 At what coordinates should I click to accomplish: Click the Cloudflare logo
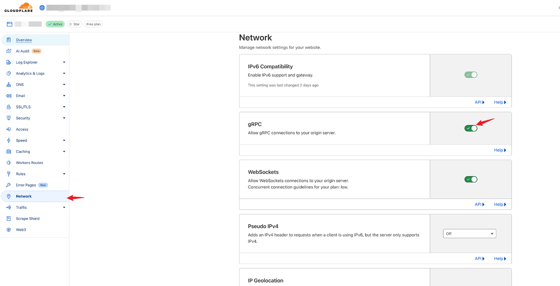pyautogui.click(x=18, y=7)
